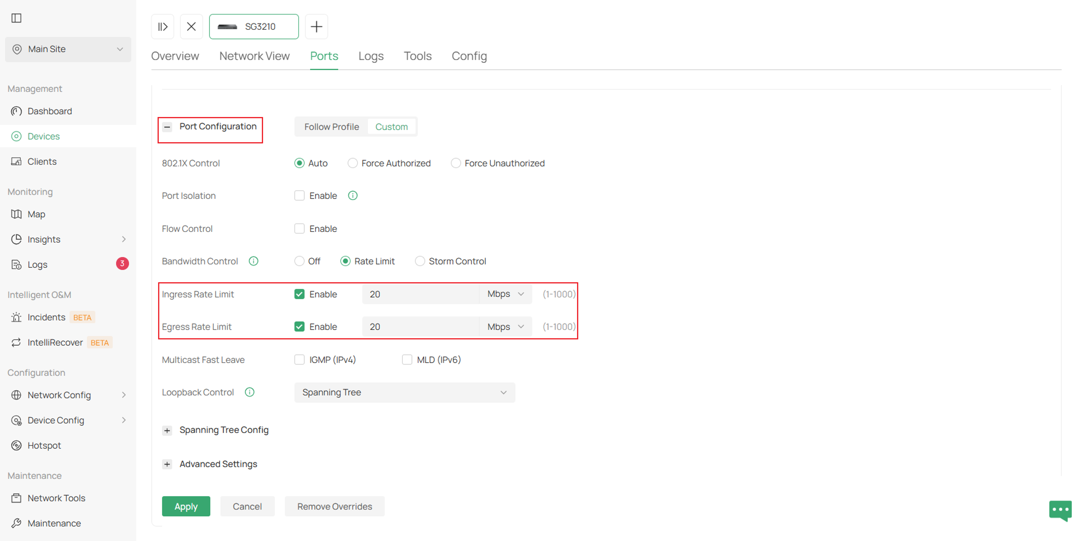
Task: Select Force Unauthorized option
Action: point(456,163)
